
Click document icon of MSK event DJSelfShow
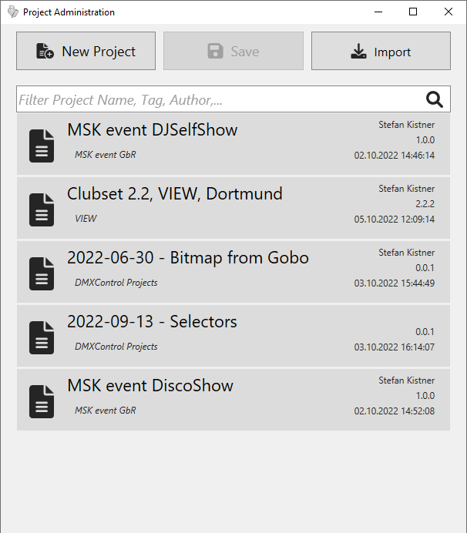click(42, 146)
